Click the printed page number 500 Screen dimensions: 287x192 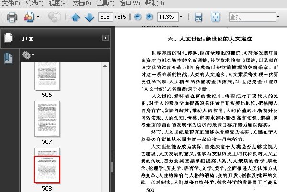click(150, 190)
